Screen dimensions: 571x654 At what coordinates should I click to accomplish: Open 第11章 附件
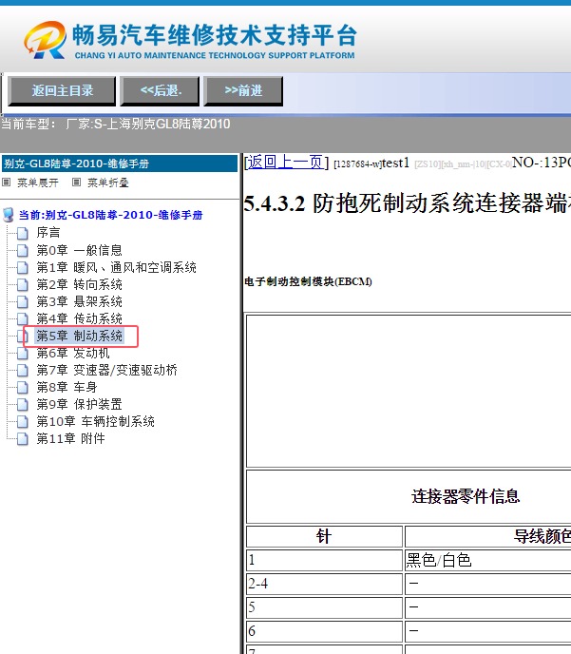[x=70, y=438]
